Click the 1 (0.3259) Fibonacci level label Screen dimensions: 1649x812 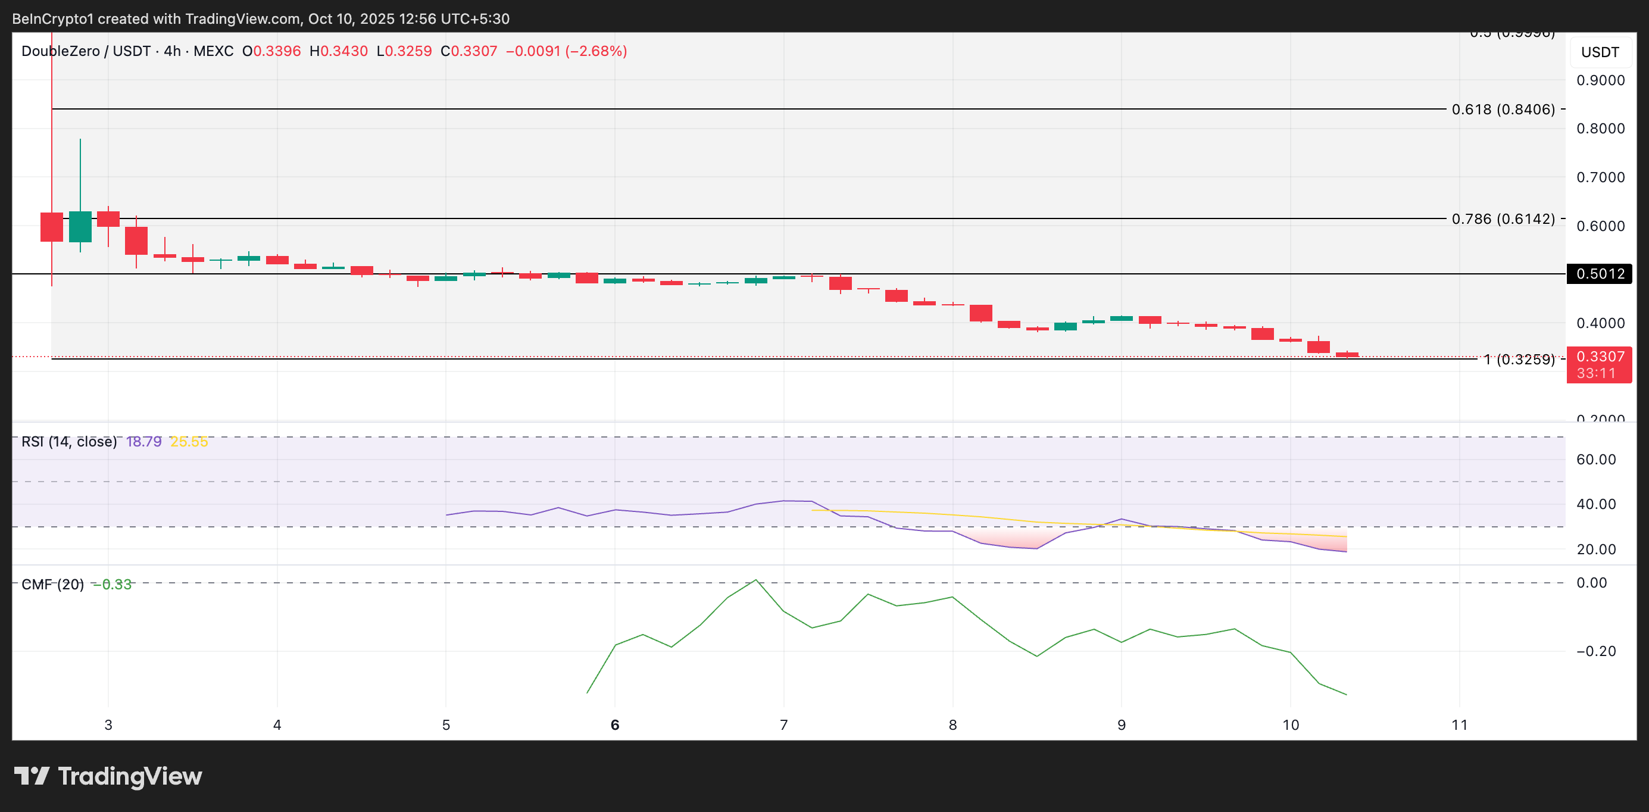1519,360
